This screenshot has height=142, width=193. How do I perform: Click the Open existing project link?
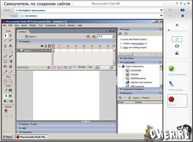125,48
